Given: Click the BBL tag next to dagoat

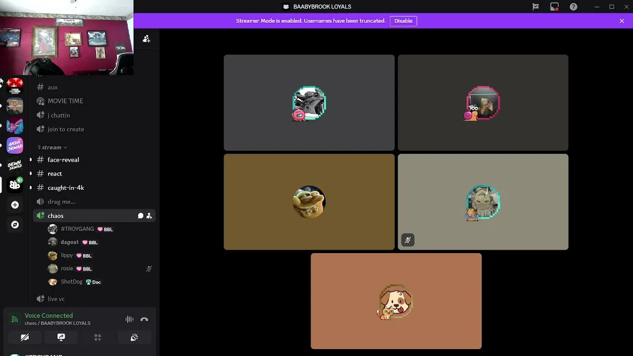Looking at the screenshot, I should coord(90,242).
